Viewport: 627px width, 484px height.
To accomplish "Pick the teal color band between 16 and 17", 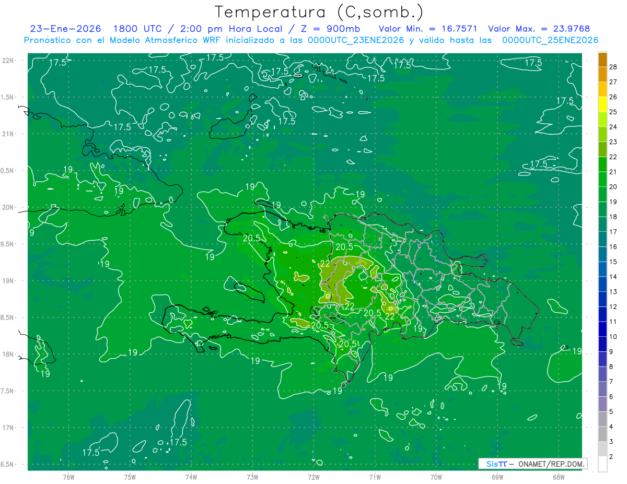I will [x=602, y=240].
